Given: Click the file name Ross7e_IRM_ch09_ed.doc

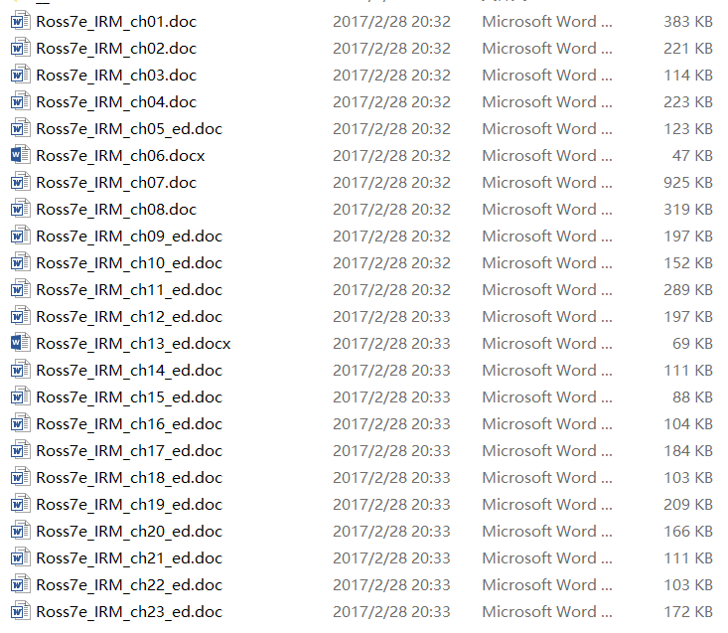Looking at the screenshot, I should tap(129, 237).
